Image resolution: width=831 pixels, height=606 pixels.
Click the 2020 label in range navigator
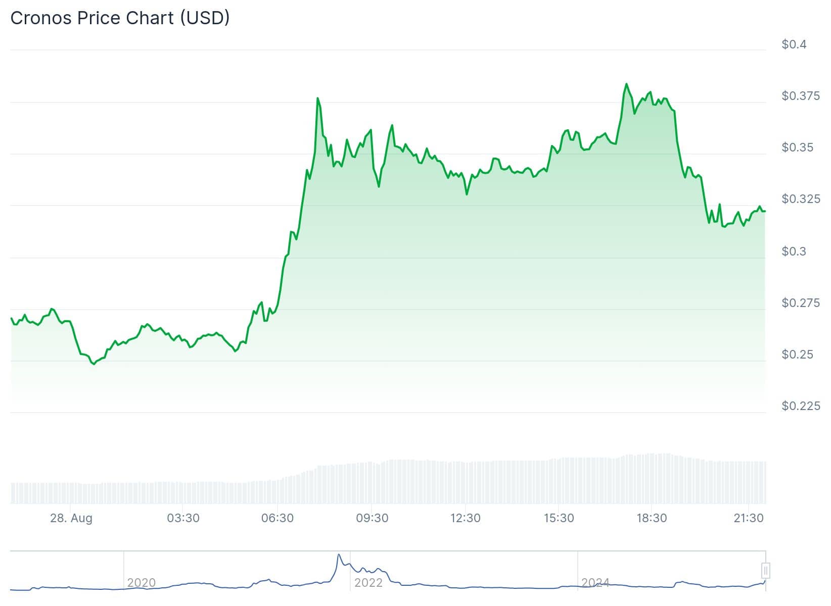141,583
